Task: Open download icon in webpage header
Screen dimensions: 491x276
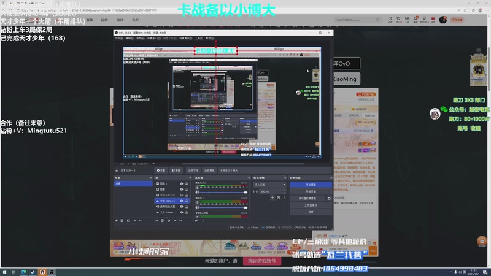Action: coord(407,19)
